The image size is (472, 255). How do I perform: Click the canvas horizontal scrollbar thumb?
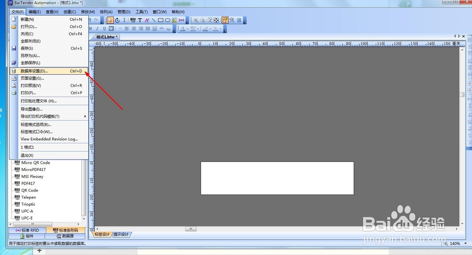click(191, 229)
